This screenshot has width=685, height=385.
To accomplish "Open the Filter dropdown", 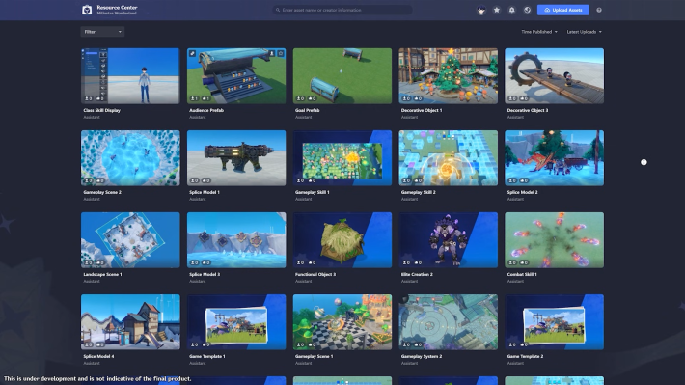I will coord(102,32).
